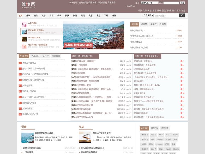Click the 更多新文章 header link
The image size is (205, 154).
[x=88, y=56]
